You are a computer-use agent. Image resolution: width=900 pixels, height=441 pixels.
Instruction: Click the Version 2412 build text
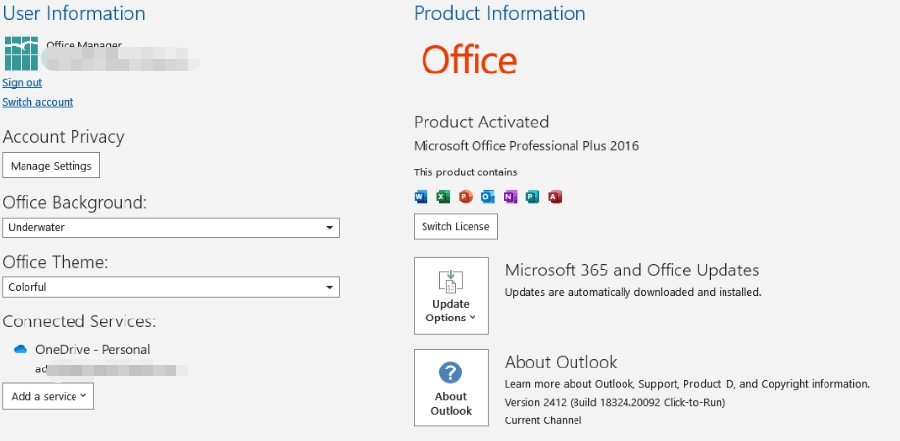(615, 402)
